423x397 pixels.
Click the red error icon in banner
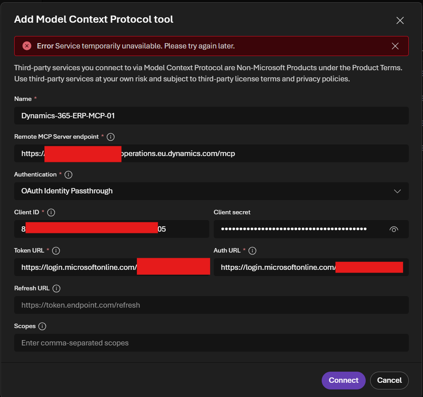pyautogui.click(x=27, y=46)
